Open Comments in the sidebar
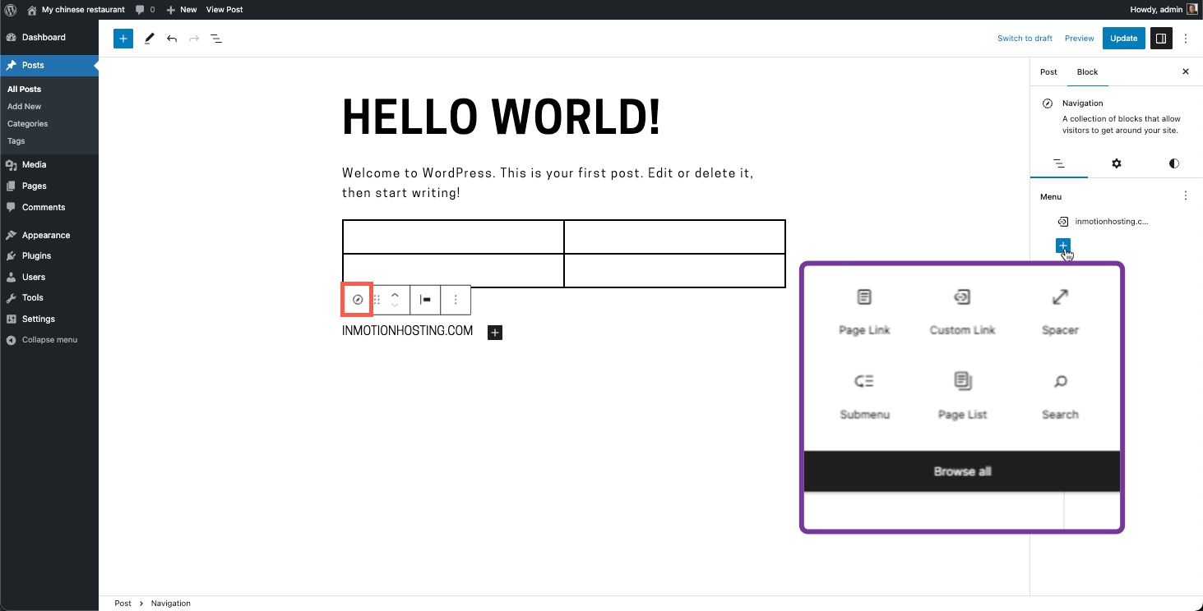 [49, 208]
